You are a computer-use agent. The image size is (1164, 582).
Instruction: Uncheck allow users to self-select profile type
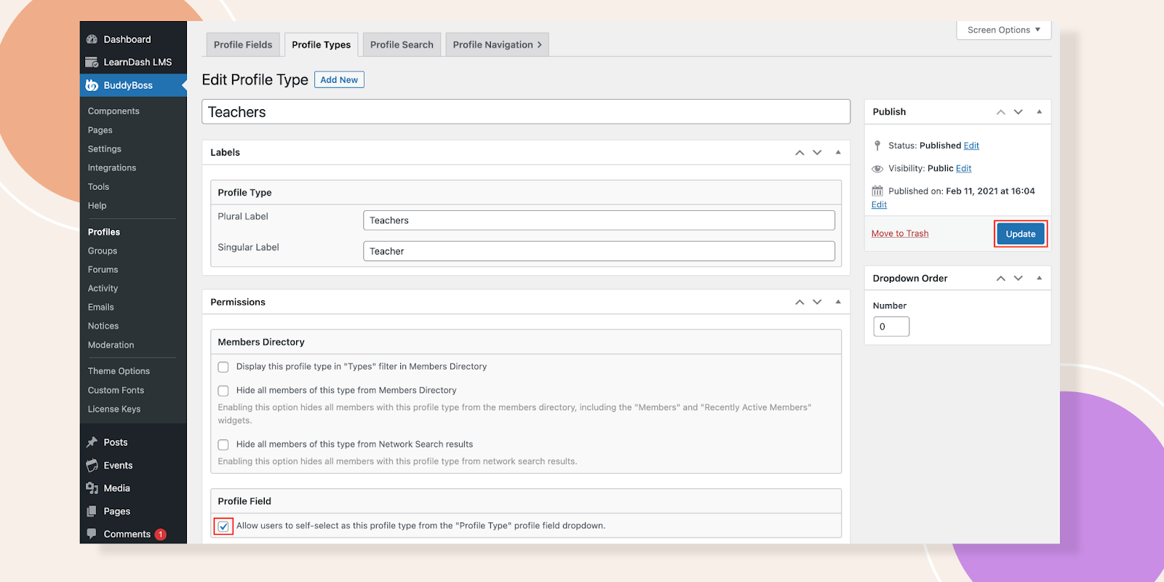(223, 526)
